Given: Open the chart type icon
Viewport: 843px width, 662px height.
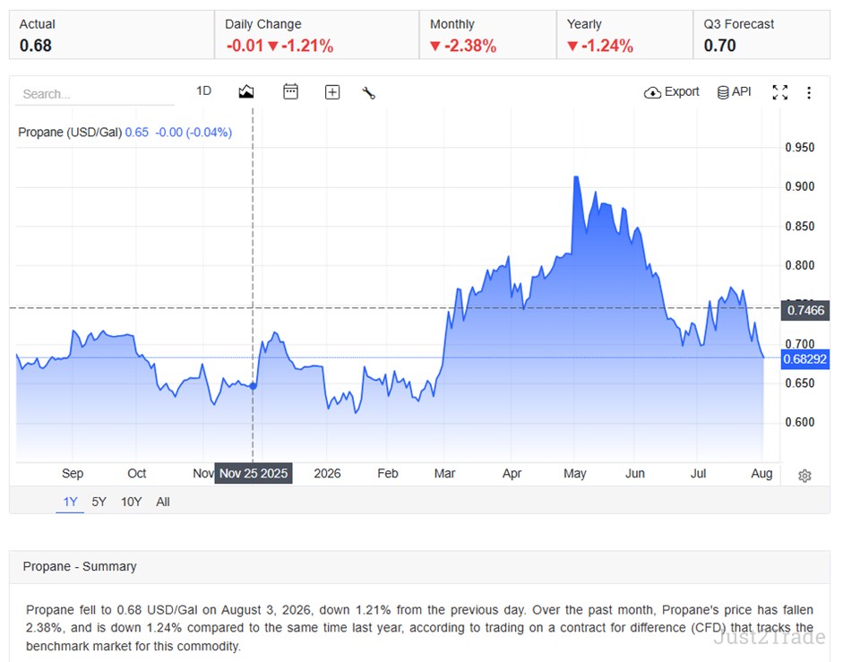Looking at the screenshot, I should pos(246,92).
